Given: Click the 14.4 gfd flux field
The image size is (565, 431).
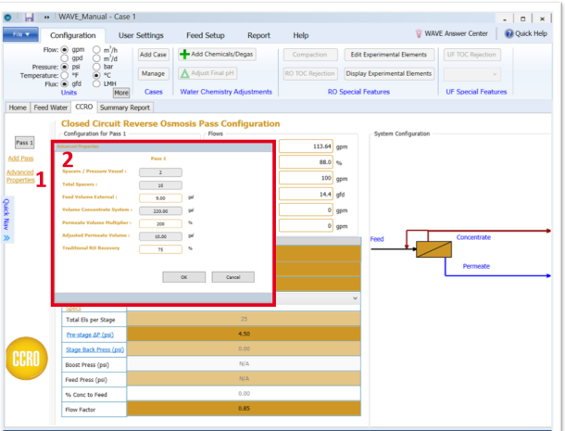Looking at the screenshot, I should pos(306,195).
